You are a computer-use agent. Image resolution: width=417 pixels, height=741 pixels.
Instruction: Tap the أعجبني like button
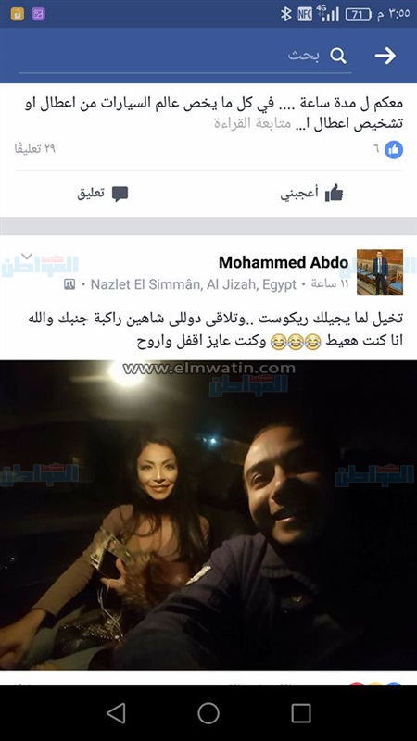312,194
